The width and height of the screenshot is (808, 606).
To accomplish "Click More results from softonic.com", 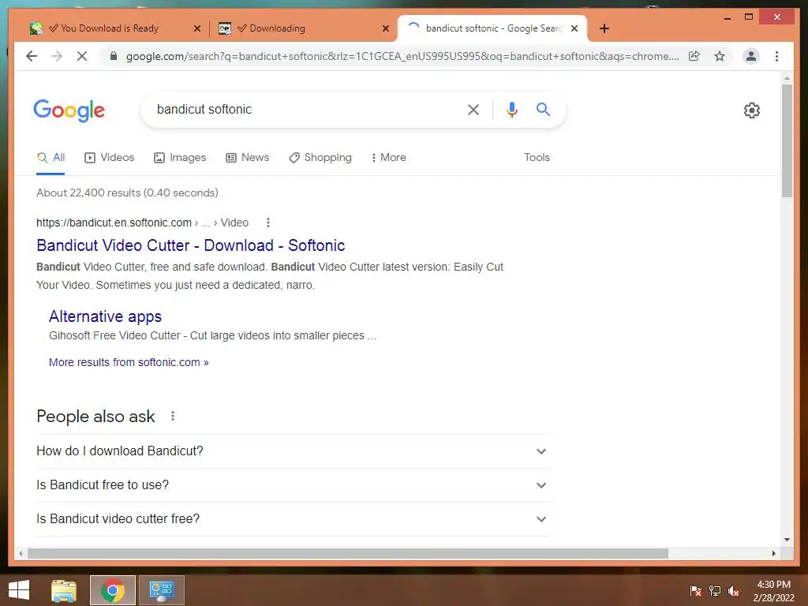I will (x=129, y=362).
